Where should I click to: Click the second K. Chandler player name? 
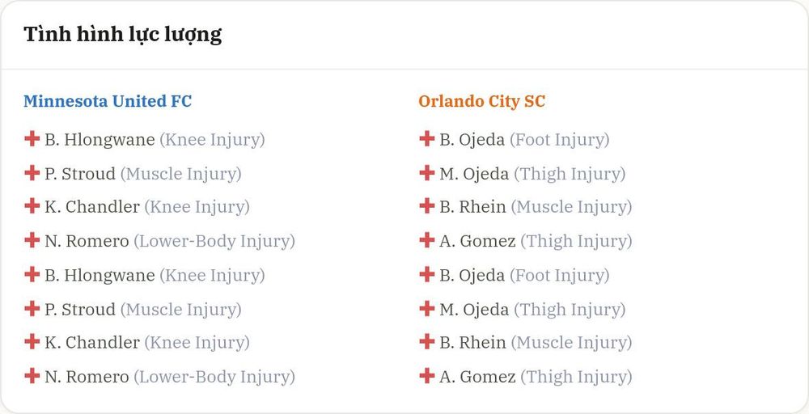[x=92, y=342]
